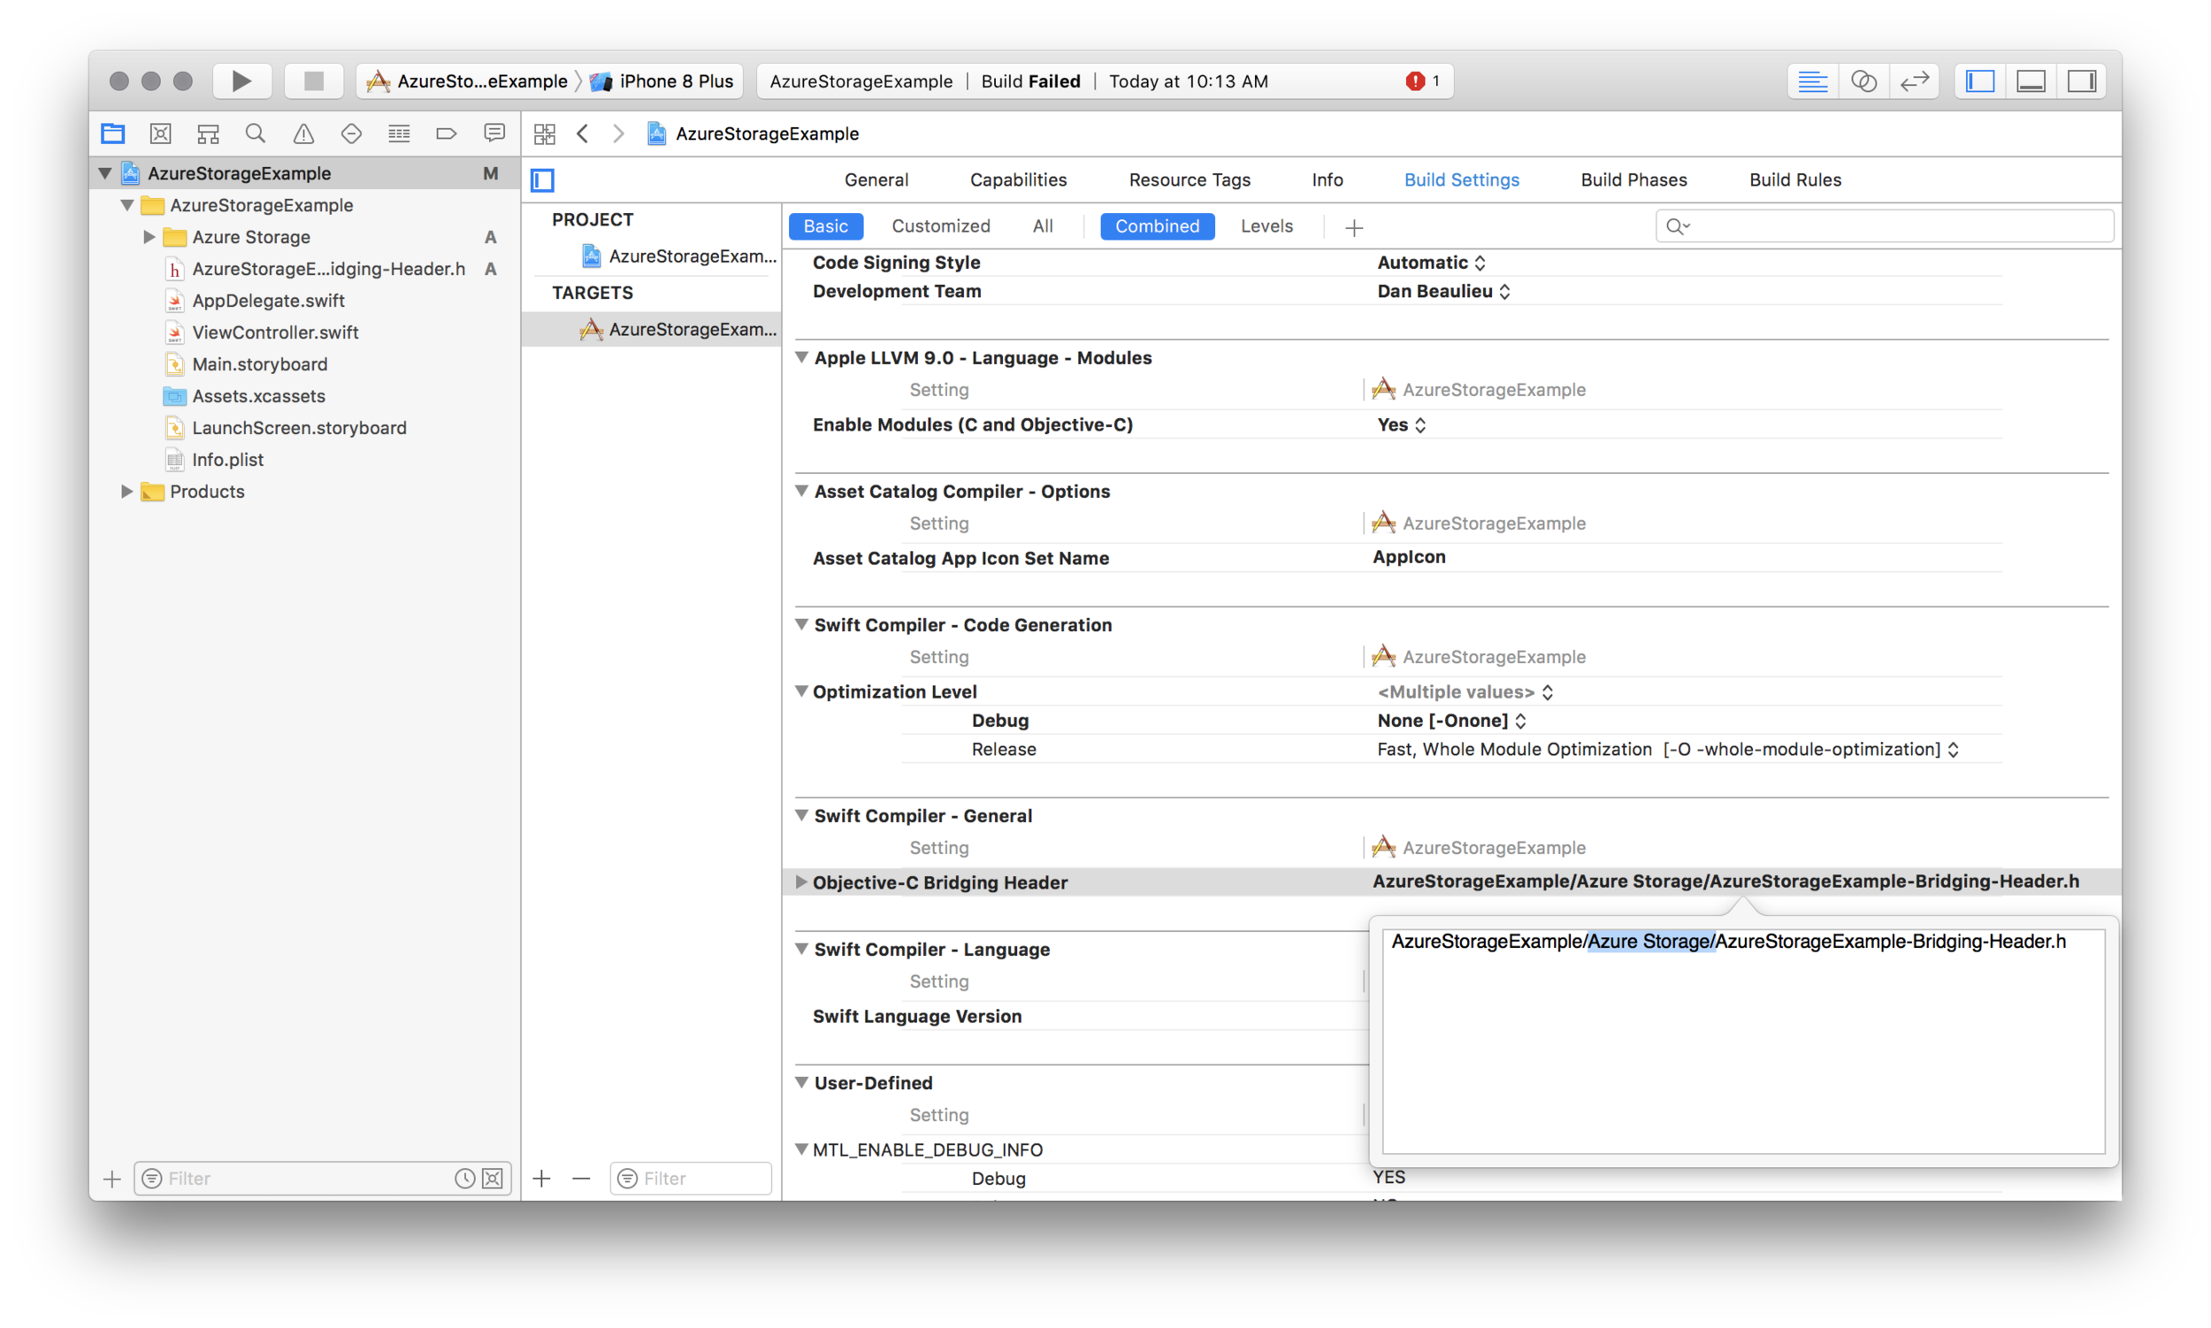2211x1328 pixels.
Task: Toggle the Debug area
Action: [2031, 80]
